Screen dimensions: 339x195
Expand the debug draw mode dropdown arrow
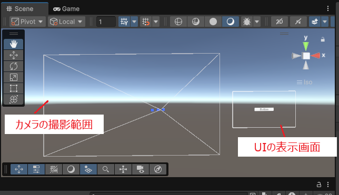(x=257, y=22)
